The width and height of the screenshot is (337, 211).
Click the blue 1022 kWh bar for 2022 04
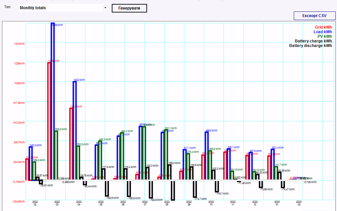(x=75, y=130)
